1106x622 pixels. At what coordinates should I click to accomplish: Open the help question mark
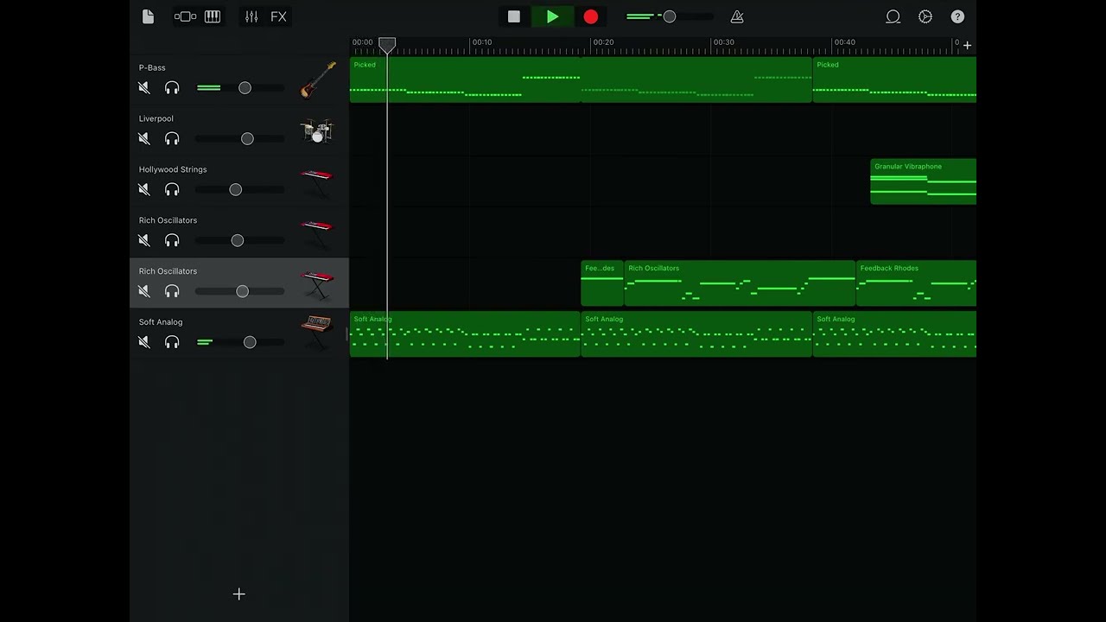tap(957, 16)
